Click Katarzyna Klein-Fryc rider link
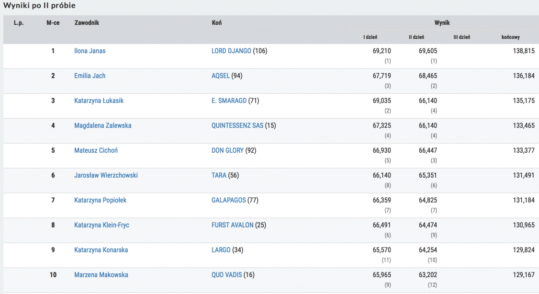Viewport: 539px width, 294px height. (x=101, y=225)
